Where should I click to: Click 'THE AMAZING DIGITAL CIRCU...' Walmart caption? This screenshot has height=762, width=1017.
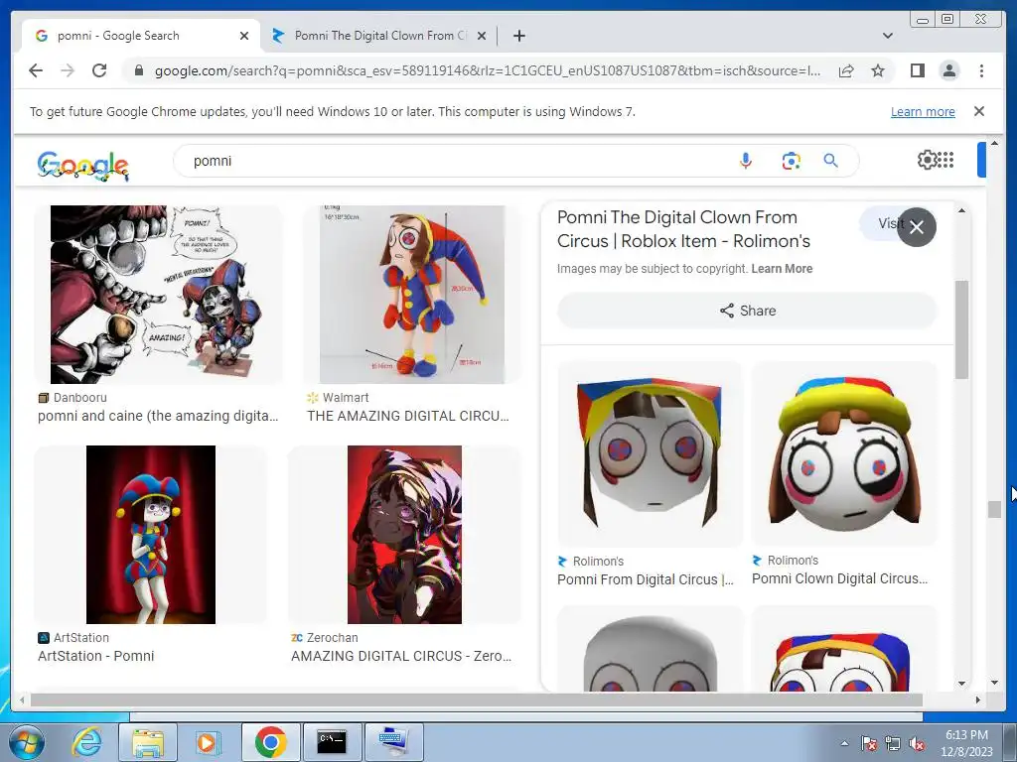coord(408,416)
